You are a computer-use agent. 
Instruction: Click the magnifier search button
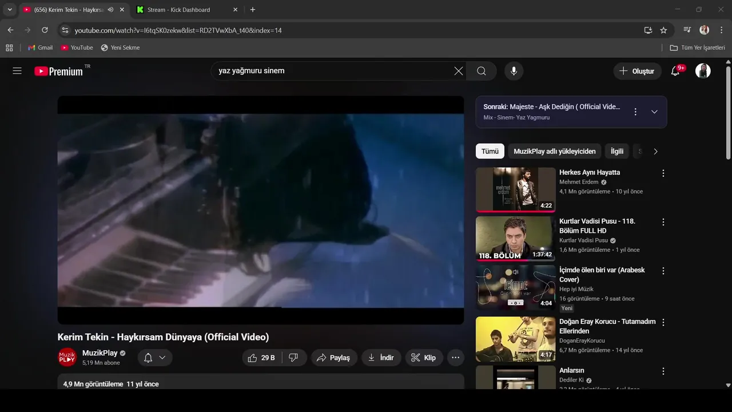point(482,71)
